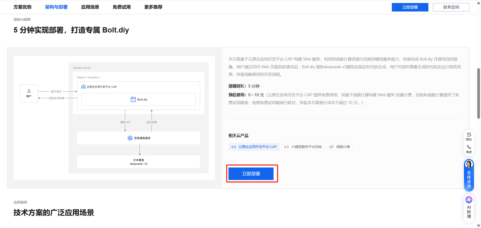Viewport: 481px width, 228px height.
Task: Click the 调用 API label in diagram
Action: click(x=125, y=122)
